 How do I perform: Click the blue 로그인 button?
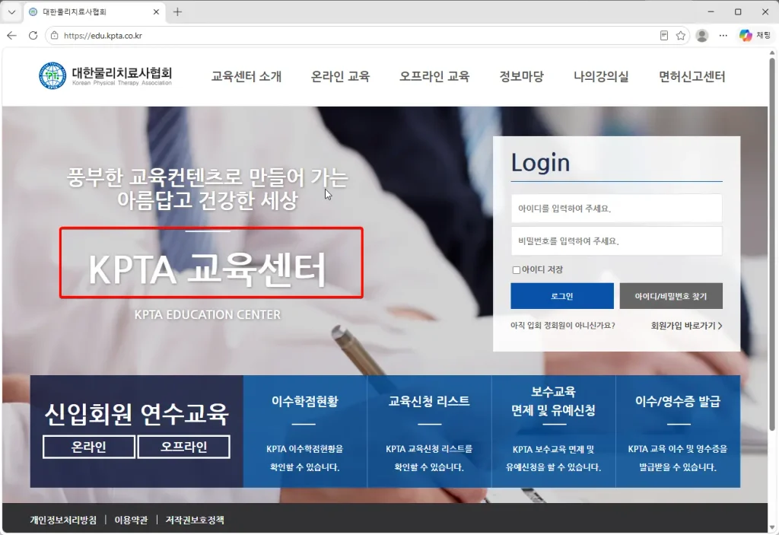562,296
